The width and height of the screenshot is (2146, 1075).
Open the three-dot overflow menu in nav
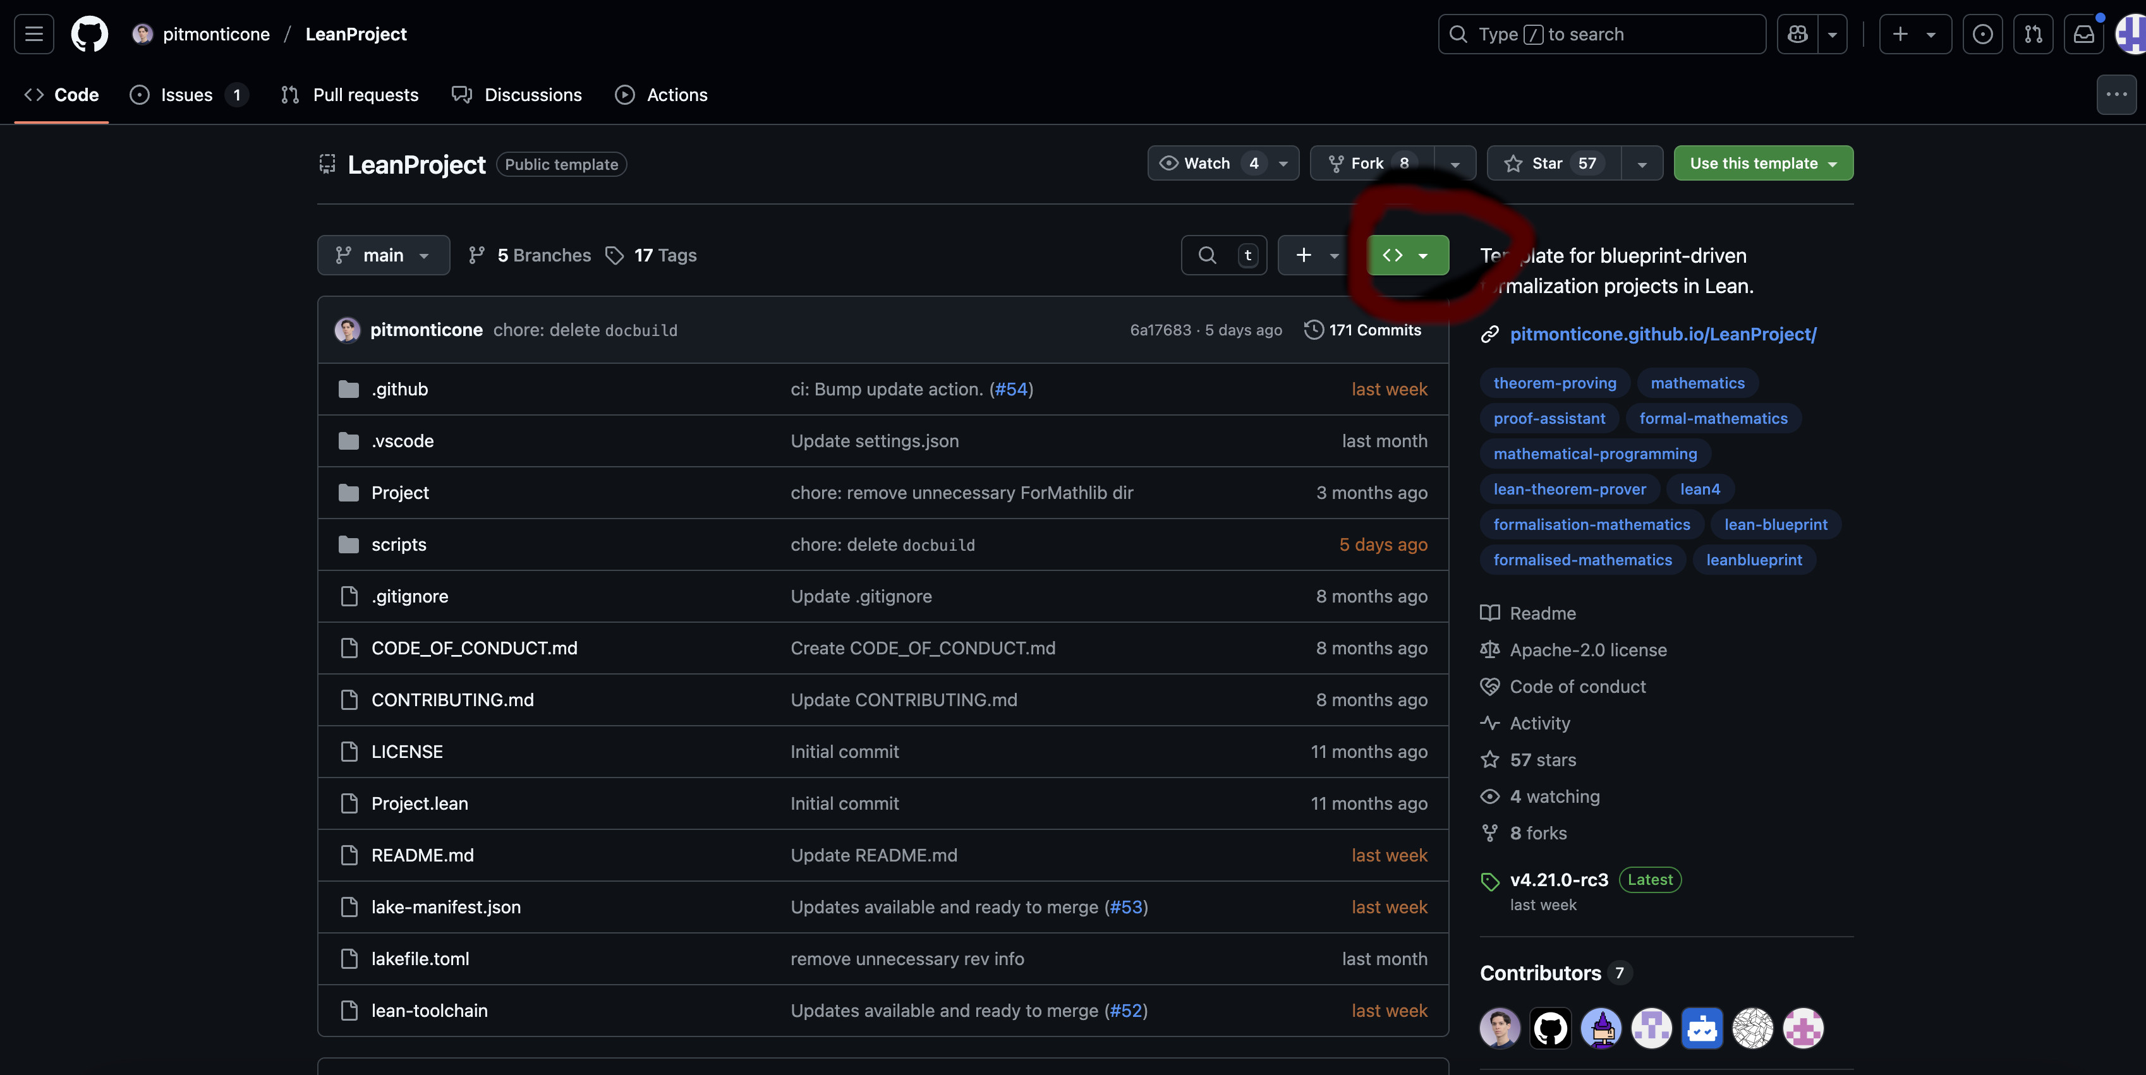pos(2116,95)
